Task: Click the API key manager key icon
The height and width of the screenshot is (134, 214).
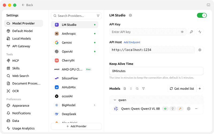Action: (x=191, y=32)
